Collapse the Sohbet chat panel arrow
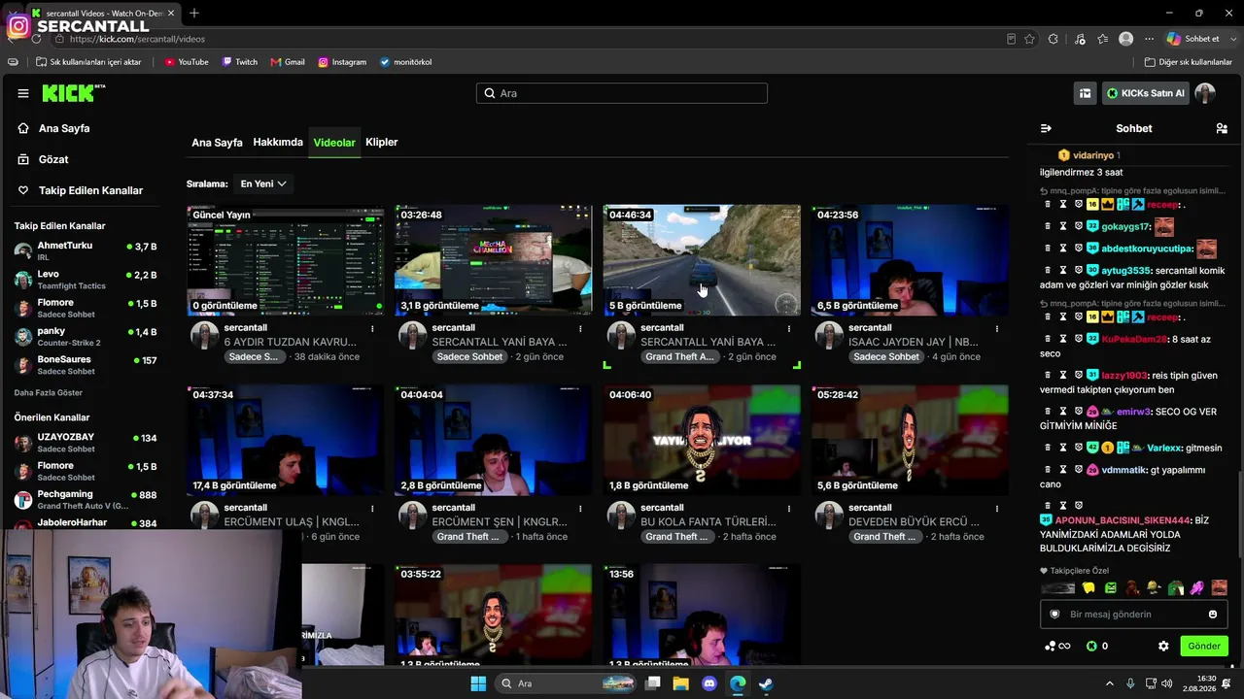The height and width of the screenshot is (699, 1244). [x=1046, y=128]
